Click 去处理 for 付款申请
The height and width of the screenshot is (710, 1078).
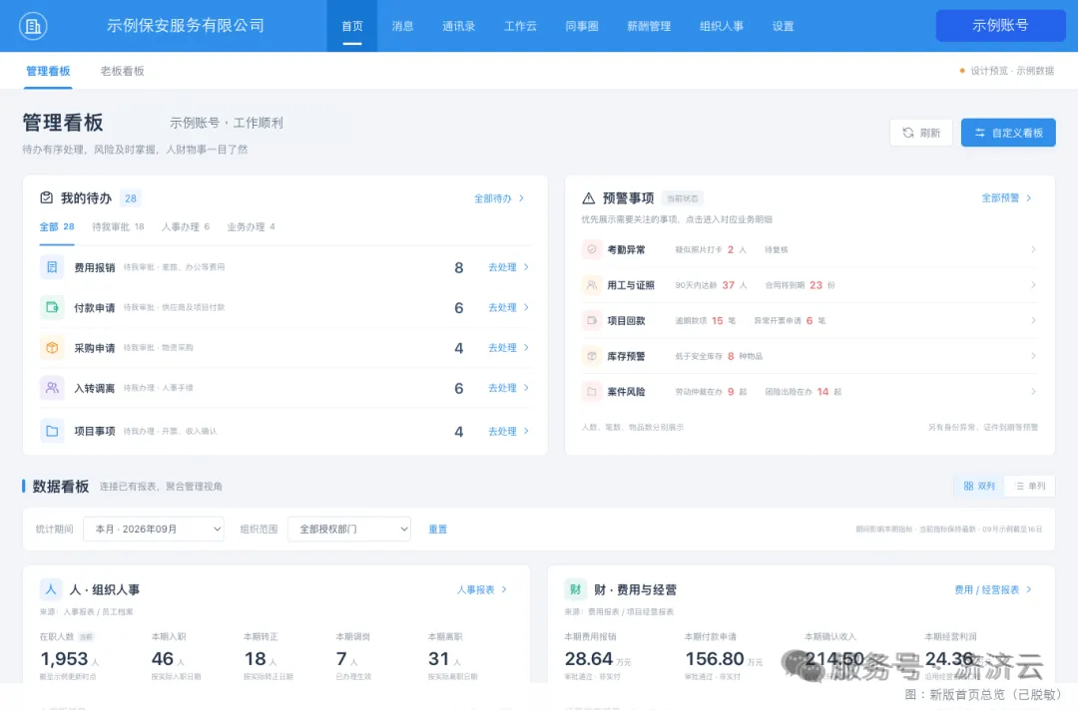tap(508, 307)
